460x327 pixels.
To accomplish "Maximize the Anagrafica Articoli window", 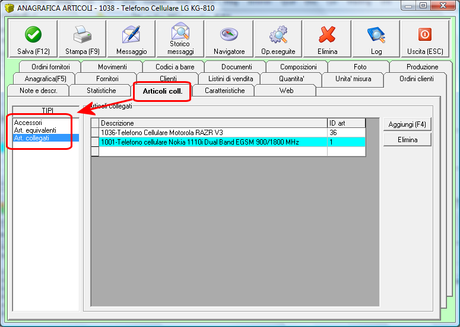I will (x=423, y=5).
